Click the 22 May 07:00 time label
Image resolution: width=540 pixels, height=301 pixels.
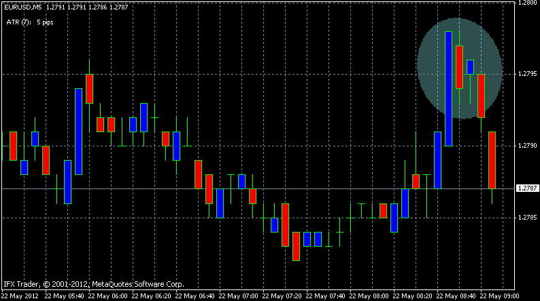coord(238,296)
